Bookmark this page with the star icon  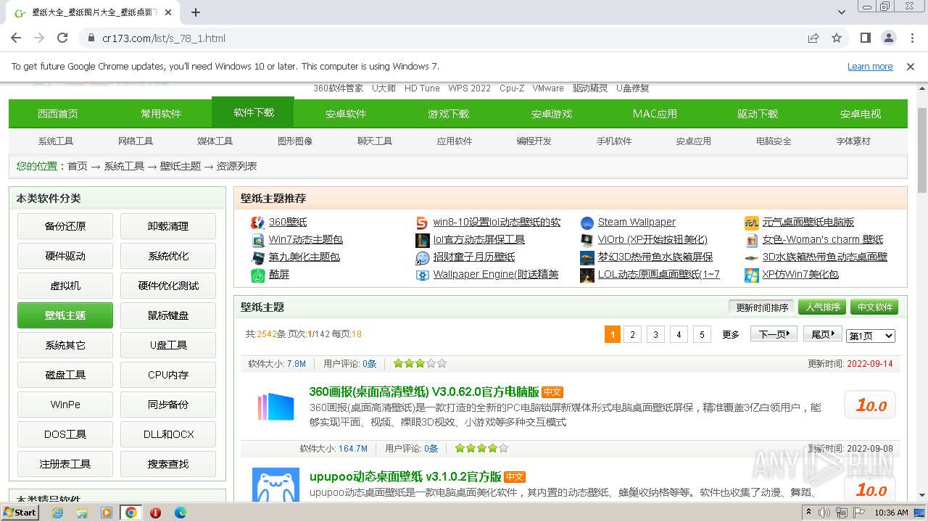pos(837,38)
